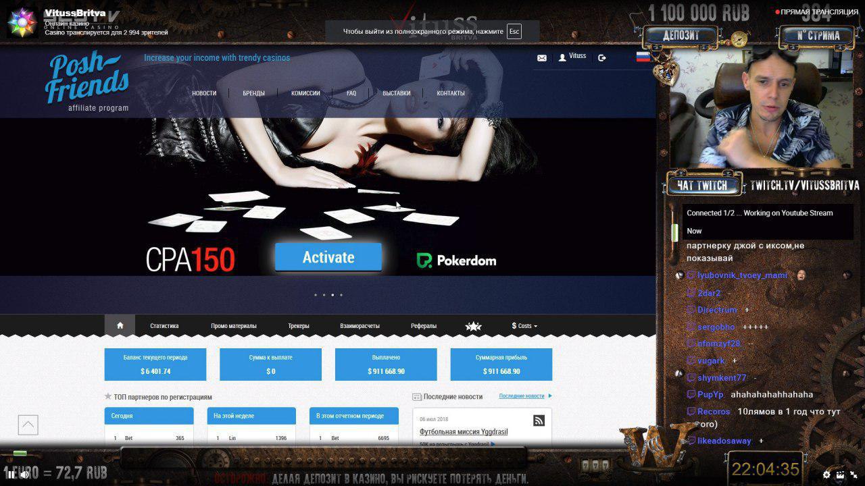Open the Новости menu item
Screen dimensions: 865x486
point(204,93)
